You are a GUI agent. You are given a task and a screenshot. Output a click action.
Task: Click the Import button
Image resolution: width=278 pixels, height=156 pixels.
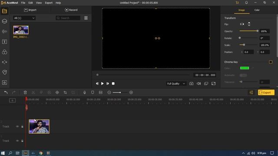click(x=30, y=10)
